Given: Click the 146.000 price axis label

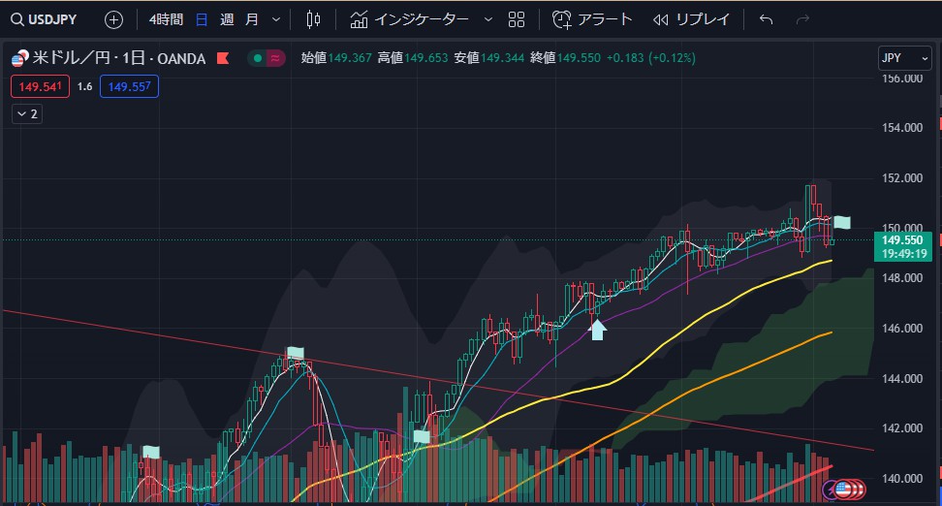Looking at the screenshot, I should click(x=902, y=328).
